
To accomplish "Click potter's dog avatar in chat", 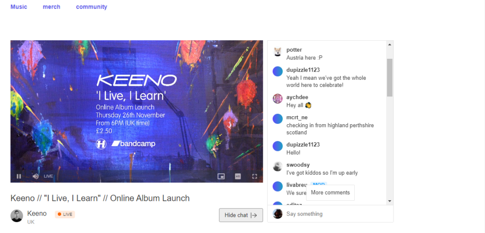I will pos(278,51).
